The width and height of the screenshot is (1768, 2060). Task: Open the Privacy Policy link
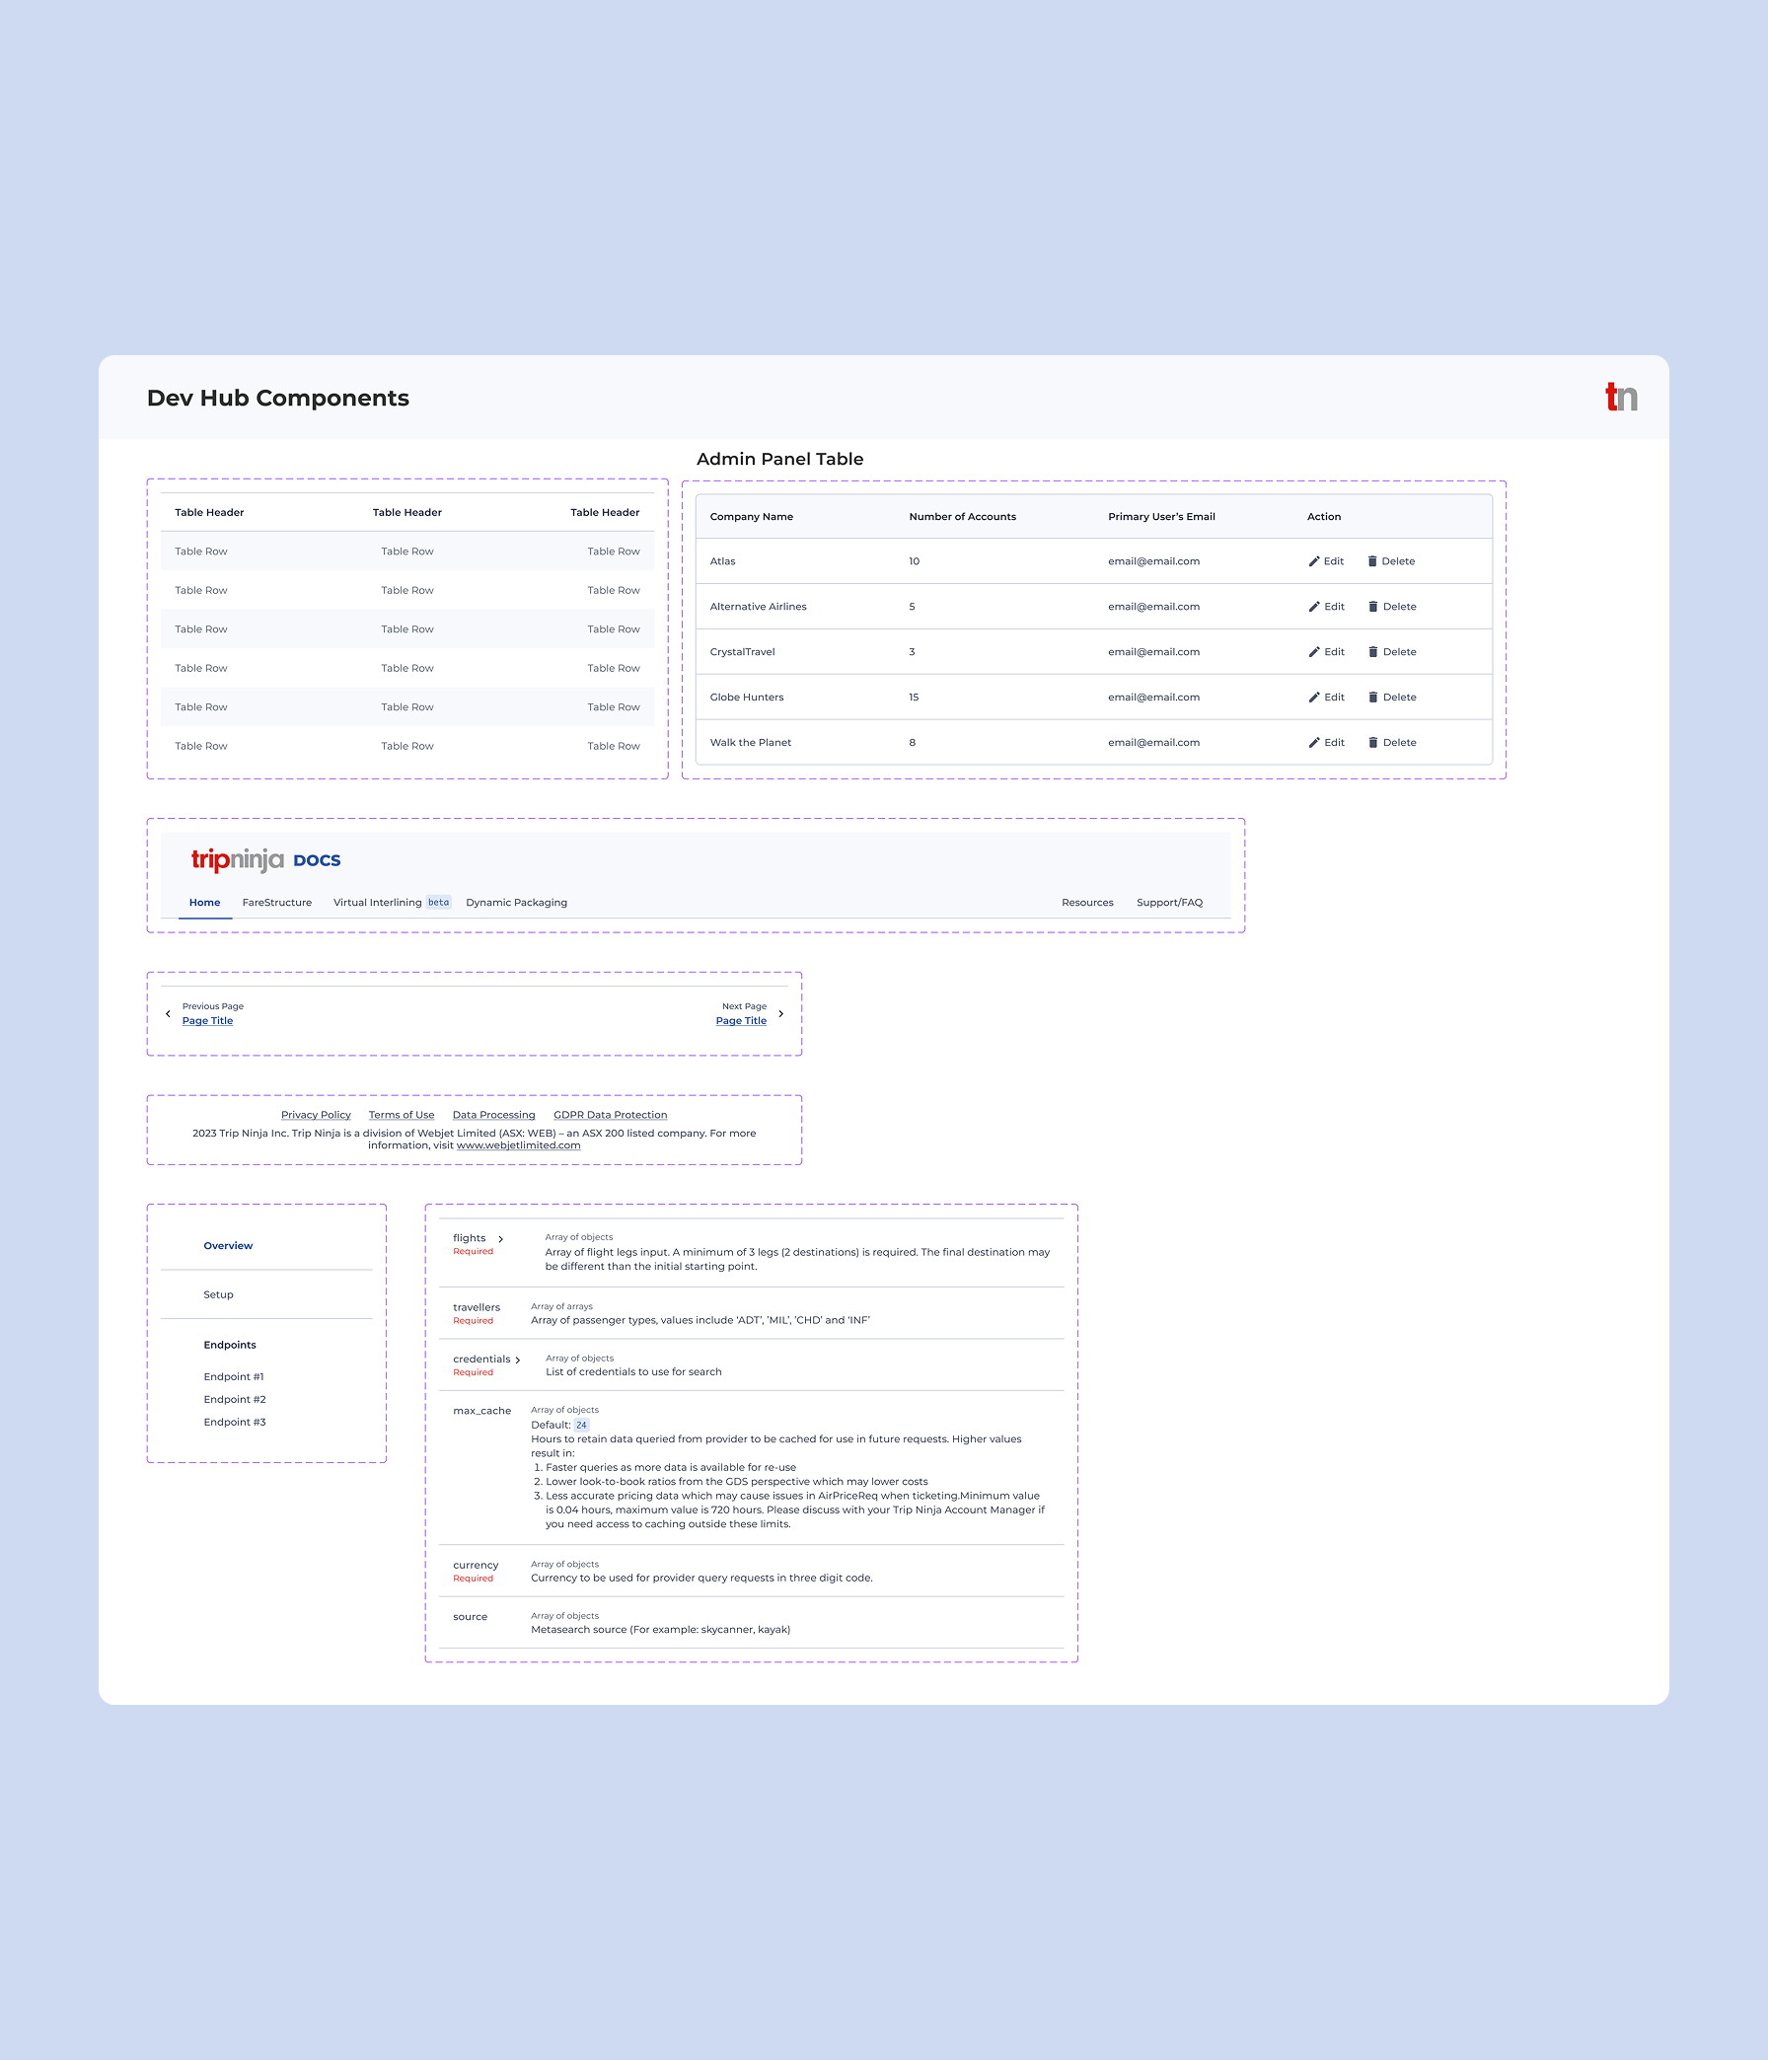(x=317, y=1115)
